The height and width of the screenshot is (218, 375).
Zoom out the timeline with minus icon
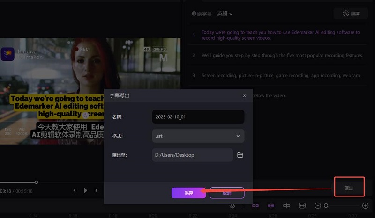click(318, 205)
